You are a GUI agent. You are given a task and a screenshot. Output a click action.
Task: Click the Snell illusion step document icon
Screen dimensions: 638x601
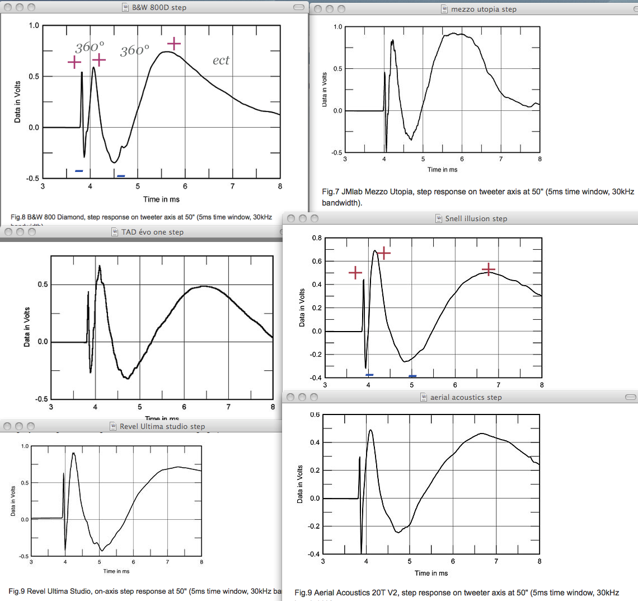439,218
